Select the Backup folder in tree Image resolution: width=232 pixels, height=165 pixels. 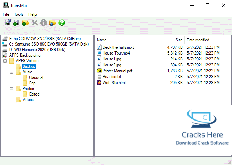pyautogui.click(x=29, y=66)
